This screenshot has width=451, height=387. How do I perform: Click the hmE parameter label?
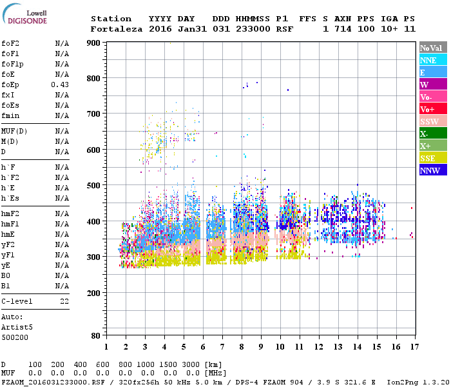[x=8, y=234]
